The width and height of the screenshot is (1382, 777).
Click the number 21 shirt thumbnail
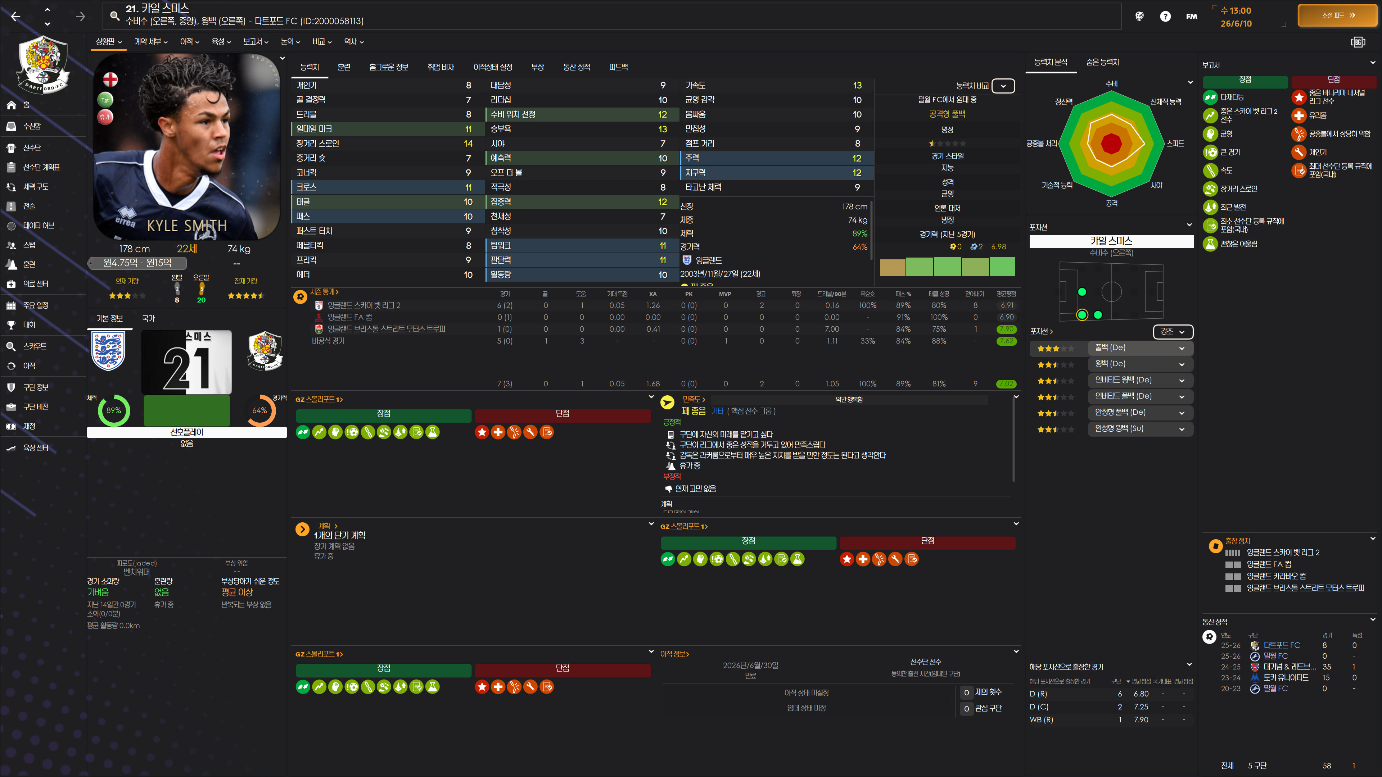click(186, 362)
